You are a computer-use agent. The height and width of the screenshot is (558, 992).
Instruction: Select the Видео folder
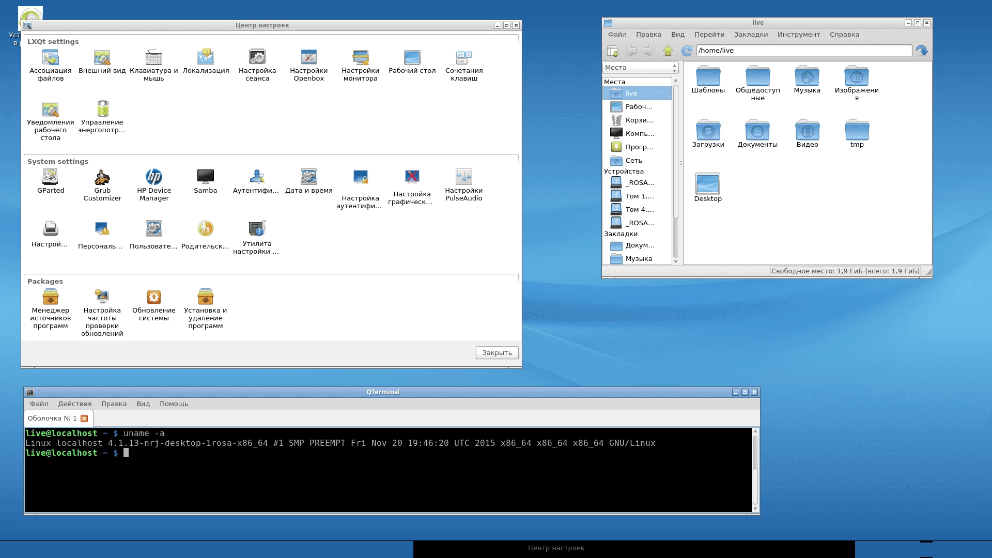[807, 134]
